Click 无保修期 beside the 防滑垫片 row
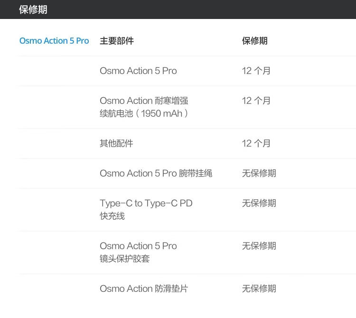Image resolution: width=356 pixels, height=318 pixels. 259,289
